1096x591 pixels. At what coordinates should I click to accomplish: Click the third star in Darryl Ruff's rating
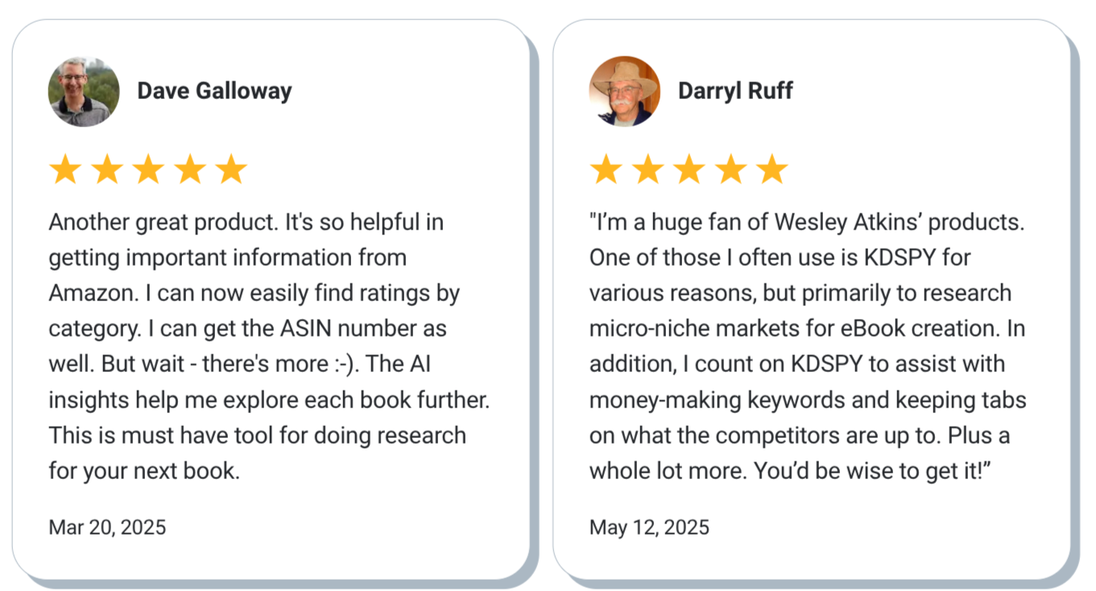[x=689, y=170]
